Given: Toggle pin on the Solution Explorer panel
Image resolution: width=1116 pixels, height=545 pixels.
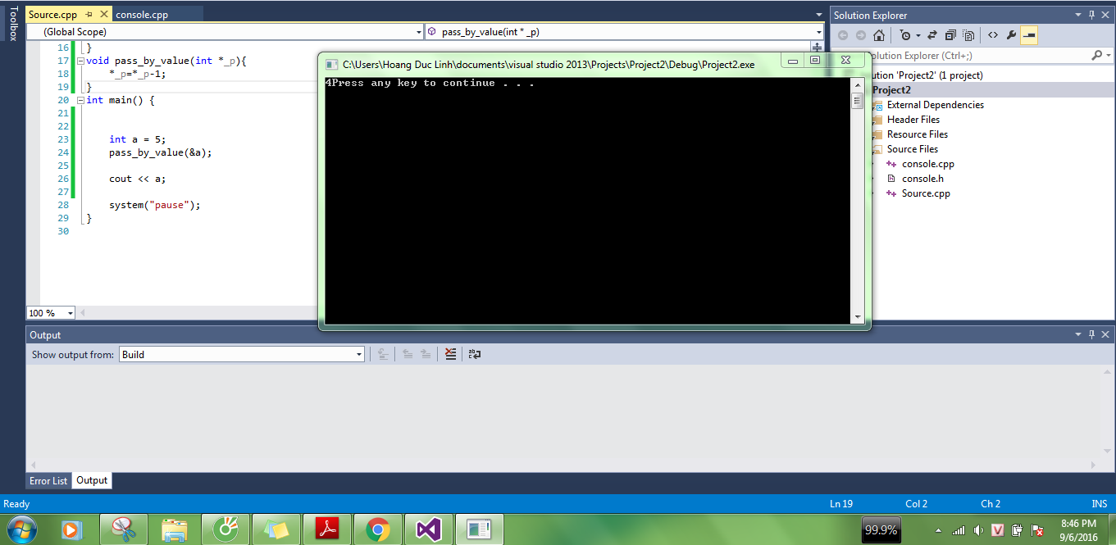Looking at the screenshot, I should point(1091,16).
